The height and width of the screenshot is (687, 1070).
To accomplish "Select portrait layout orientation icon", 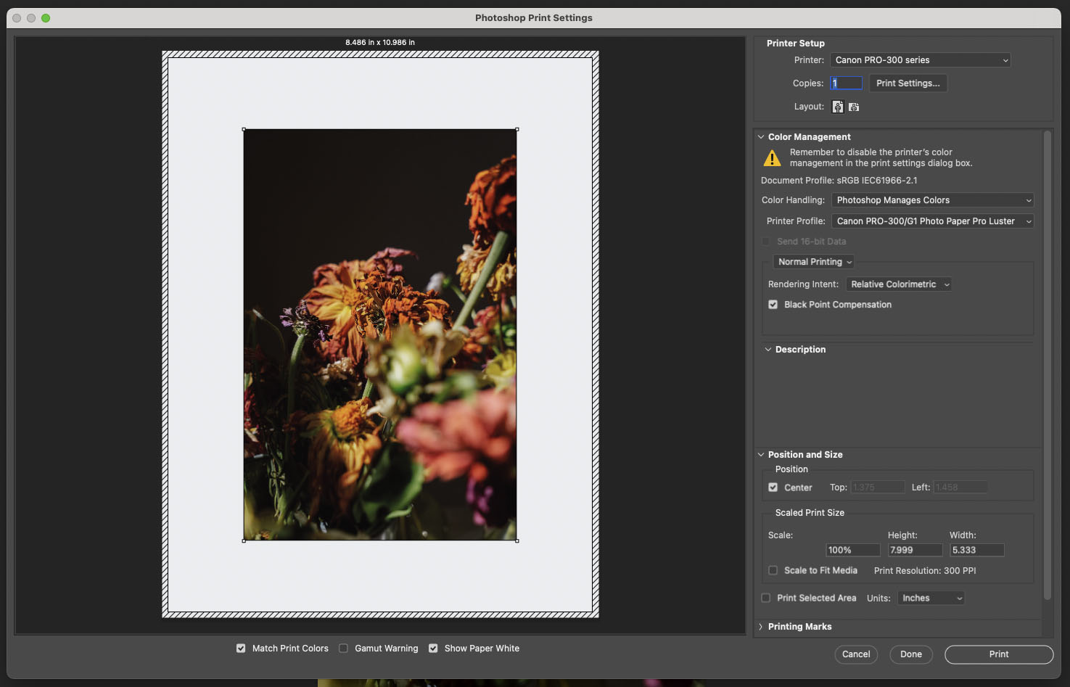I will pos(838,107).
